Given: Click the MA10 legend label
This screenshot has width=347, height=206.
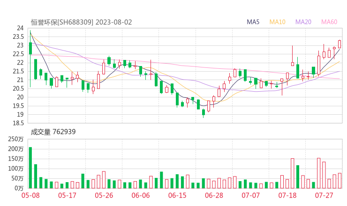Looking at the screenshot, I should [277, 22].
